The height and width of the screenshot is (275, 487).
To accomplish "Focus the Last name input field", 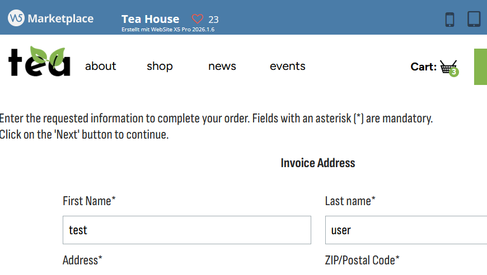I will pyautogui.click(x=406, y=230).
